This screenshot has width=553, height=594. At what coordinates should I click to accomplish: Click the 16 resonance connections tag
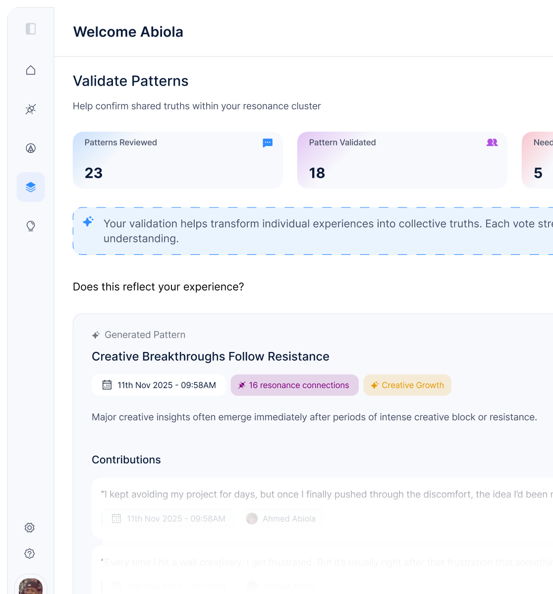coord(294,385)
